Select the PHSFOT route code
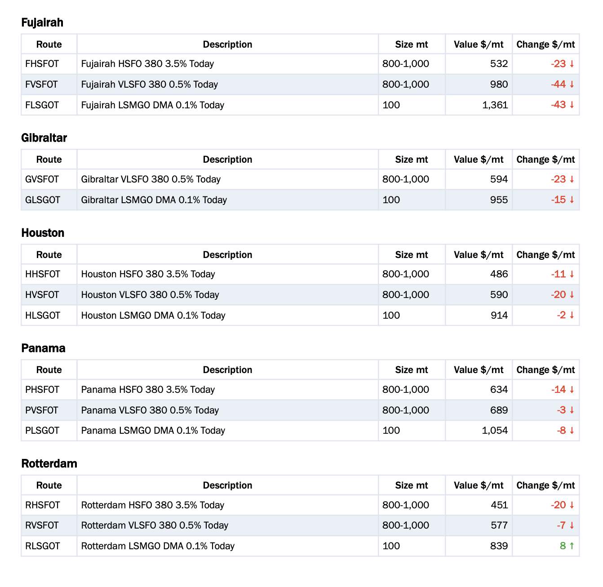Image resolution: width=603 pixels, height=587 pixels. (42, 390)
